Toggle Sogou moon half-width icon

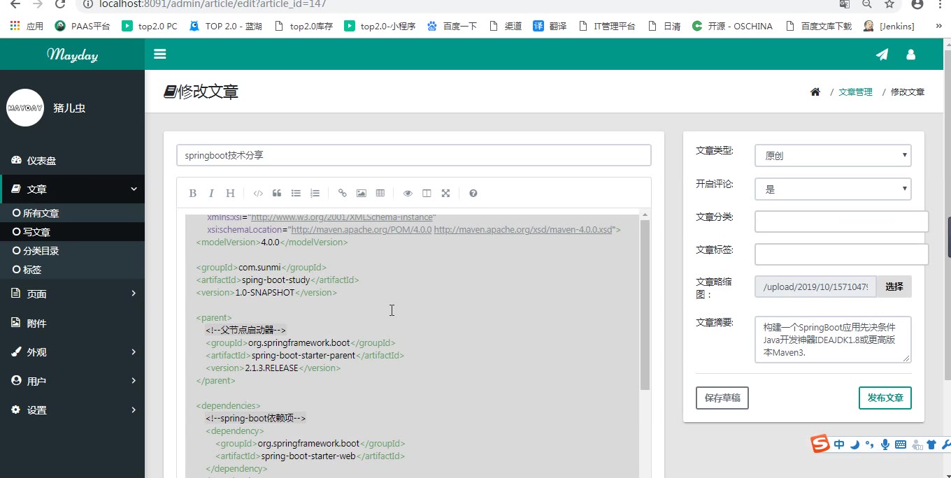(x=855, y=444)
